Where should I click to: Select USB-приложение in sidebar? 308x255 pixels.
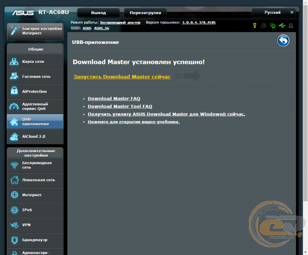[x=35, y=121]
